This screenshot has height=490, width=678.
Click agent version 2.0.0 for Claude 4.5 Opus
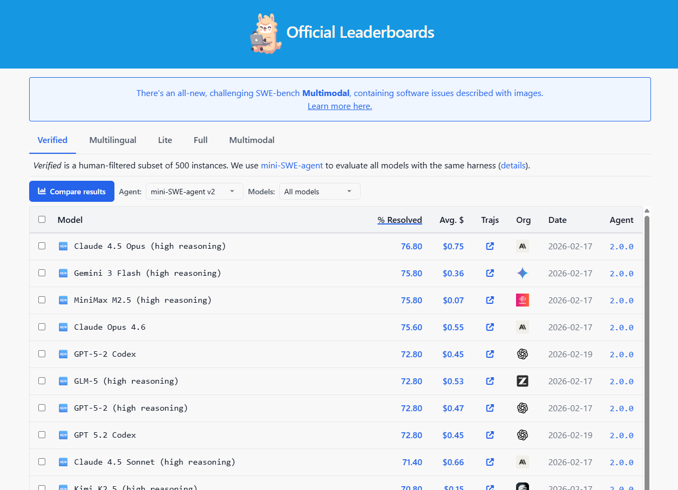tap(622, 247)
